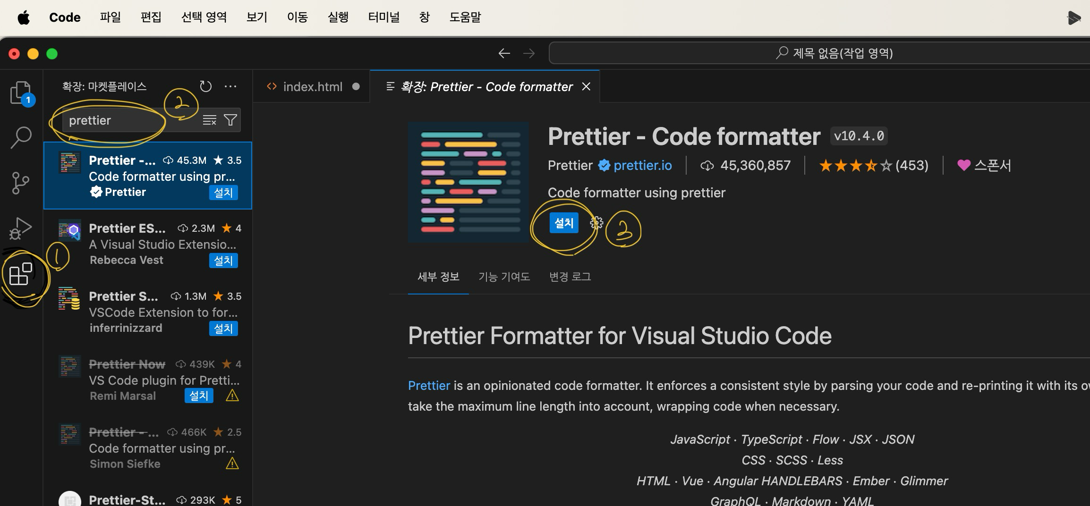Select the Prettier-St... extension entry
The height and width of the screenshot is (506, 1090).
point(148,494)
